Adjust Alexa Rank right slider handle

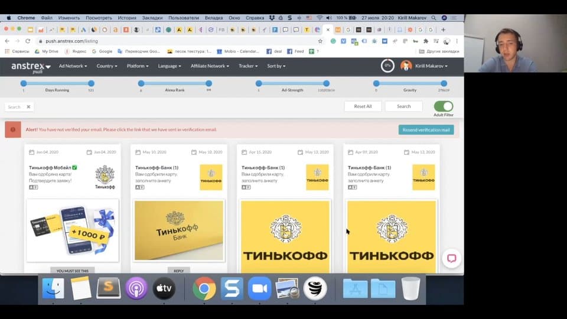pyautogui.click(x=208, y=83)
